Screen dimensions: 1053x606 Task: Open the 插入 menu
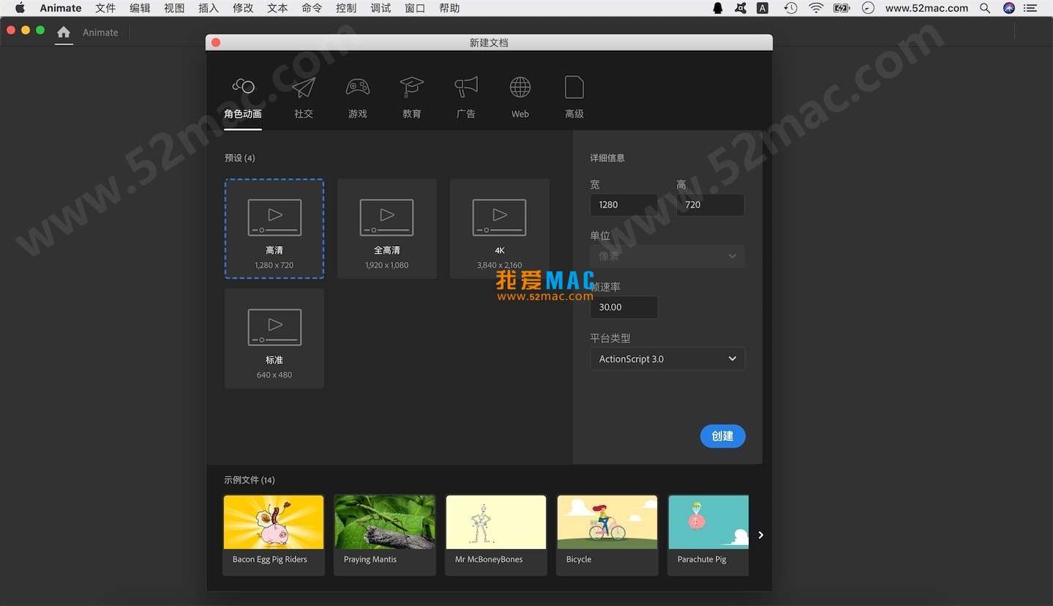pyautogui.click(x=209, y=8)
